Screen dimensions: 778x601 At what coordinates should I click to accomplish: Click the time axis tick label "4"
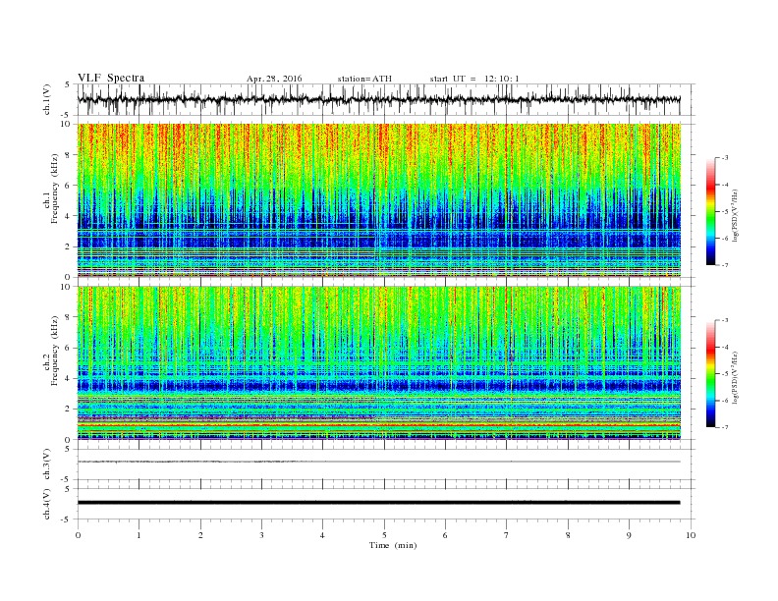click(323, 535)
